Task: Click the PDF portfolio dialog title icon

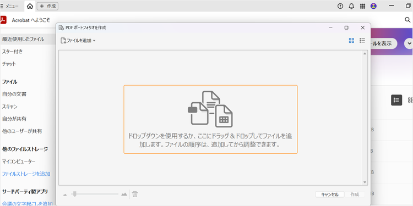Action: point(61,27)
